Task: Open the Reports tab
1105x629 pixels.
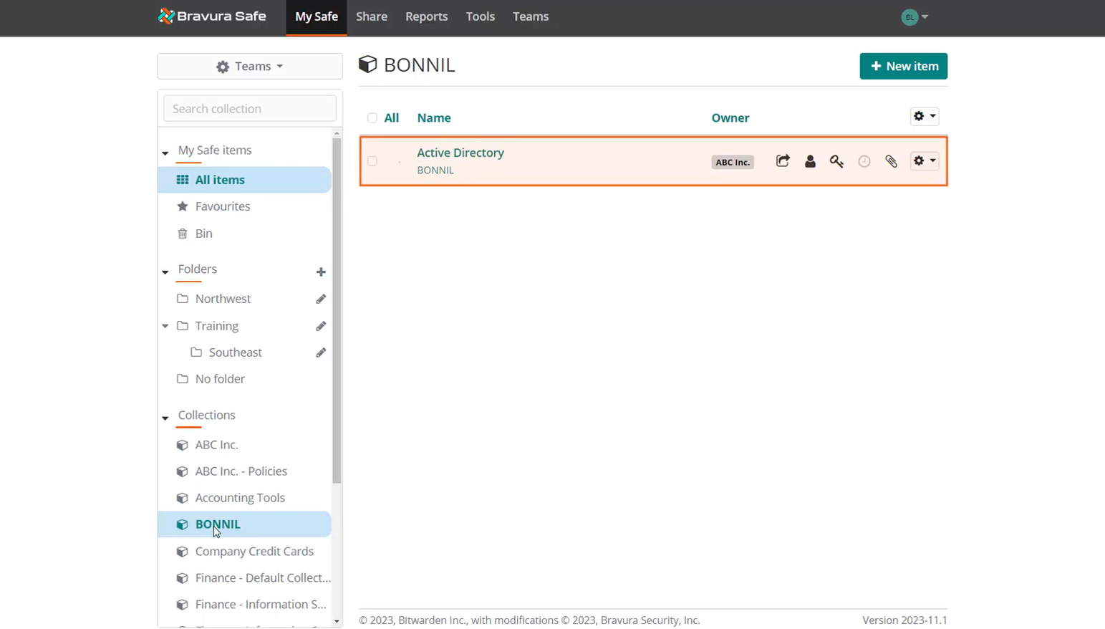Action: pyautogui.click(x=426, y=16)
